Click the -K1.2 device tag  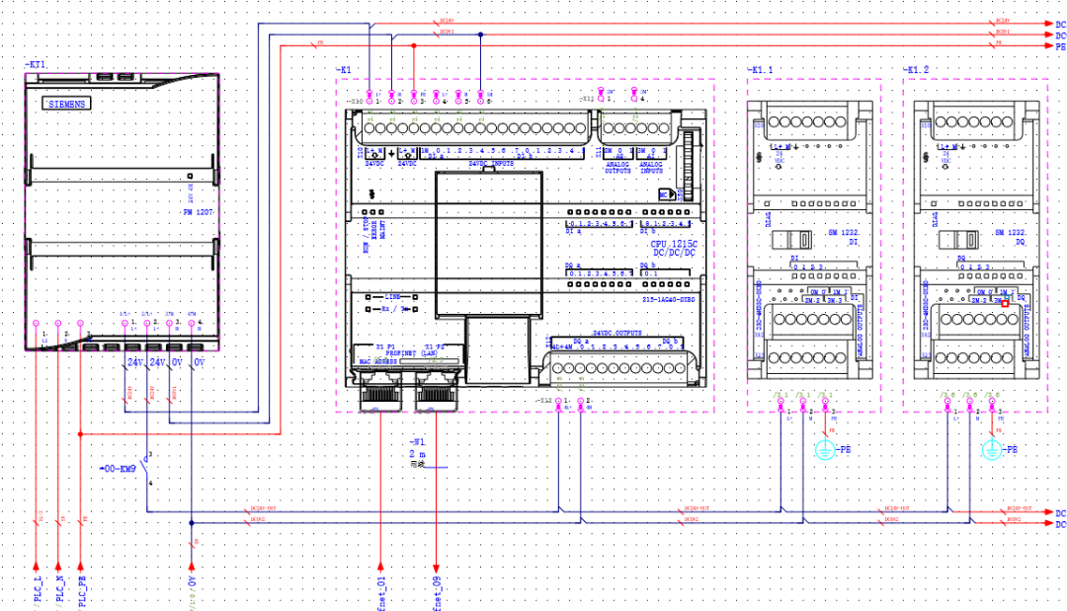point(916,69)
